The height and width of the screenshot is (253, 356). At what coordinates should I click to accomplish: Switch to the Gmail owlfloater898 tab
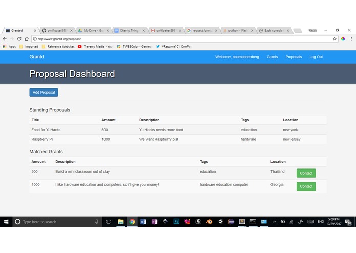[x=166, y=30]
